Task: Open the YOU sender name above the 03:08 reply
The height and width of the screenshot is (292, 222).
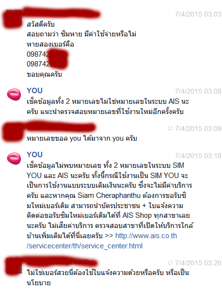Action: tap(34, 91)
